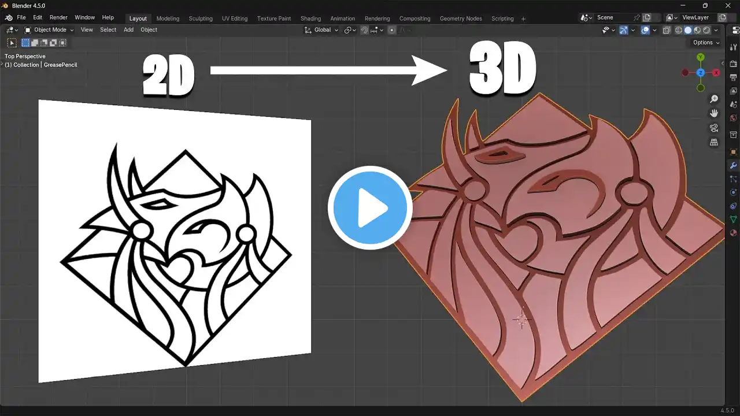The height and width of the screenshot is (416, 740).
Task: Toggle viewport gizmos visibility
Action: click(624, 30)
